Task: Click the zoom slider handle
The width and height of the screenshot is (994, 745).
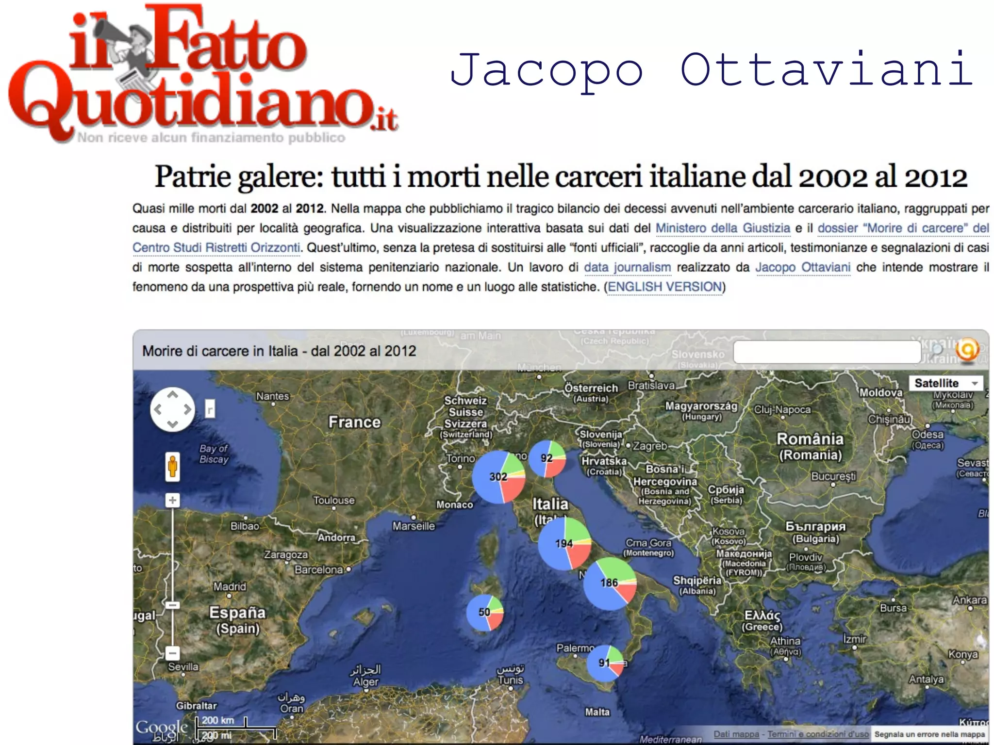Action: tap(172, 605)
